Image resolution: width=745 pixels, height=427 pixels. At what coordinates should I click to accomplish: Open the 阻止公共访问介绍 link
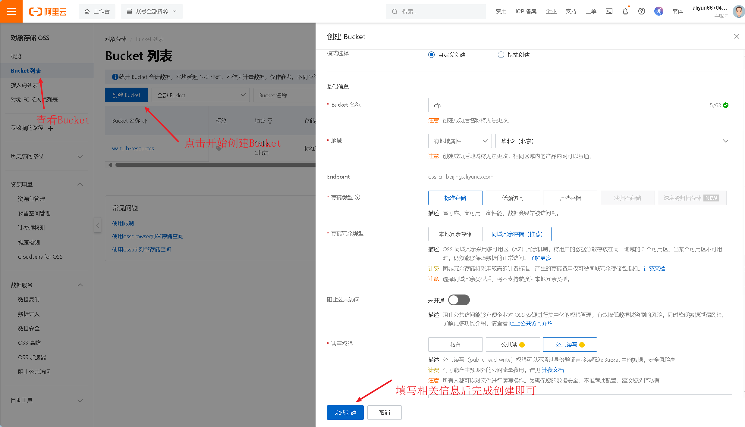[530, 323]
